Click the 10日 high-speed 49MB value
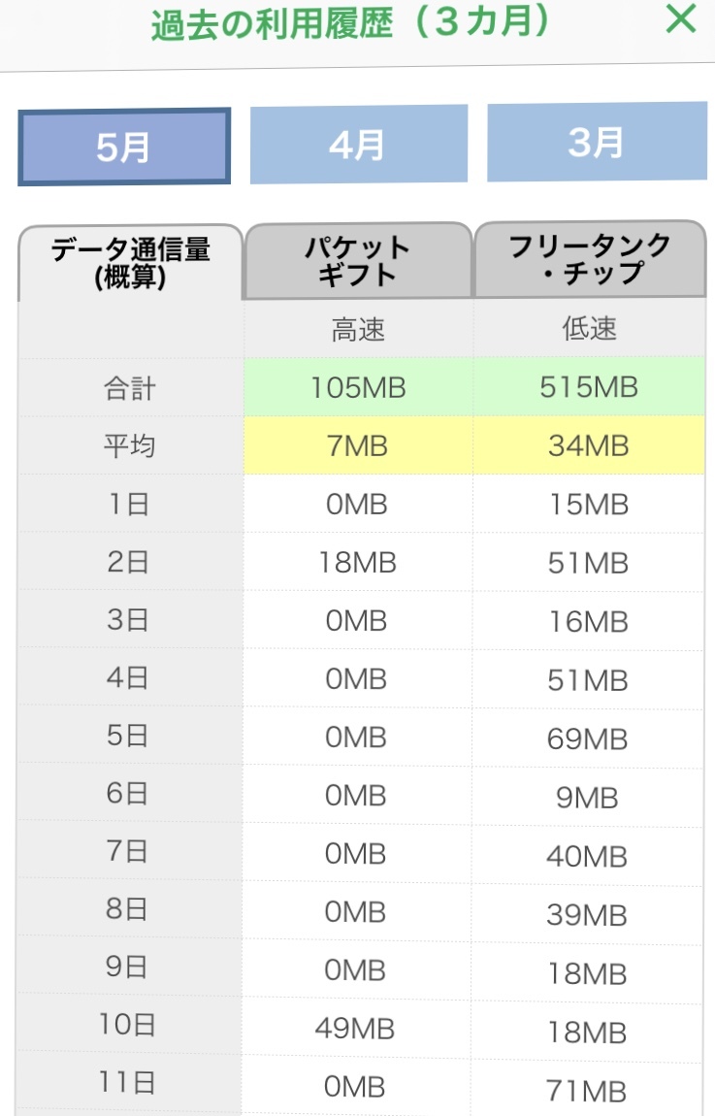 point(358,1029)
